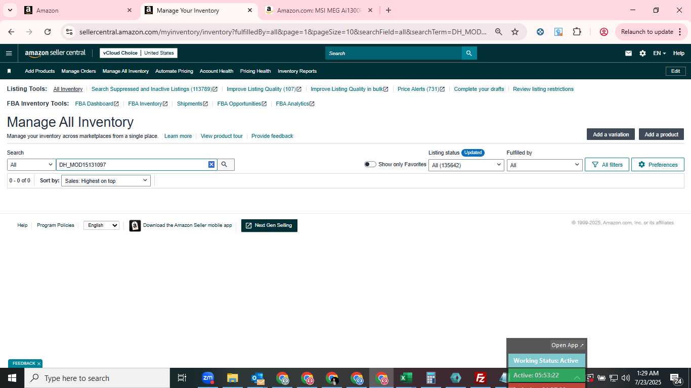Open Excel from the taskbar
The height and width of the screenshot is (388, 691).
pos(406,378)
